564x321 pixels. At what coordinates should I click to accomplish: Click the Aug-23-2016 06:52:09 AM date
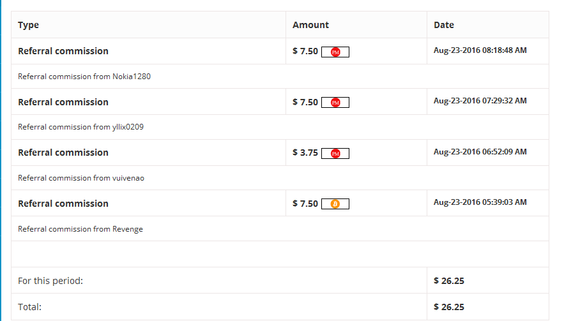(x=480, y=151)
